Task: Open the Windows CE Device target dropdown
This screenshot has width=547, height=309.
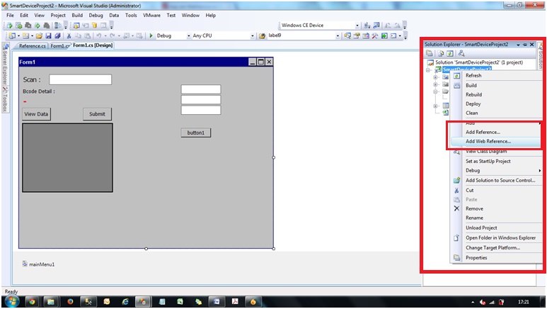Action: [357, 26]
